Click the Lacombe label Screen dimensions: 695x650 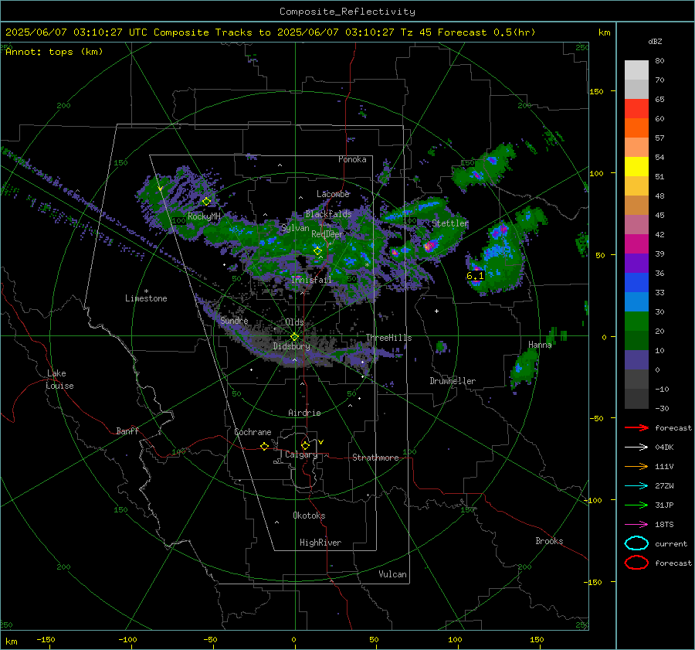pyautogui.click(x=333, y=194)
